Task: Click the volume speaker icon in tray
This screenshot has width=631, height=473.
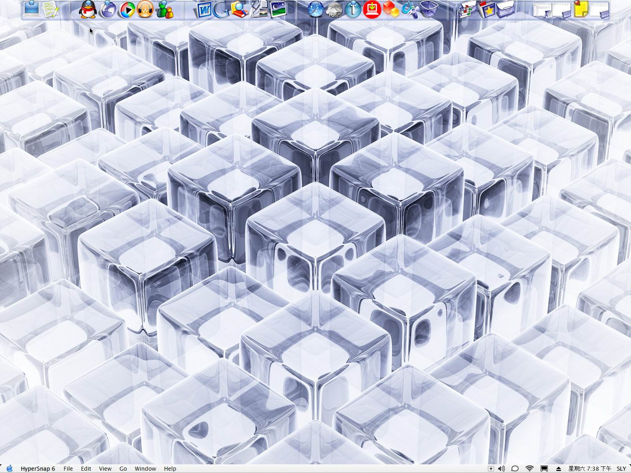Action: 501,469
